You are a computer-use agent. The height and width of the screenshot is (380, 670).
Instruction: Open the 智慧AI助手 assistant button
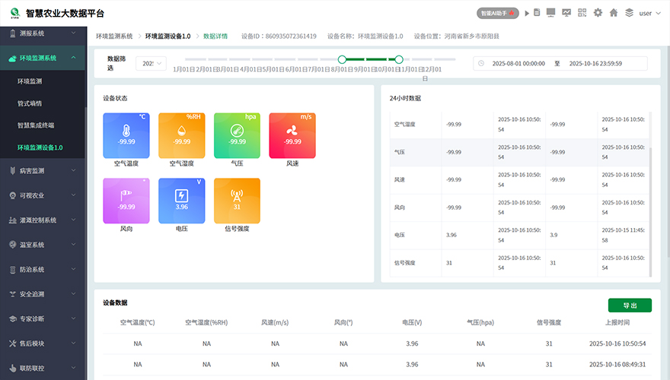pos(498,13)
